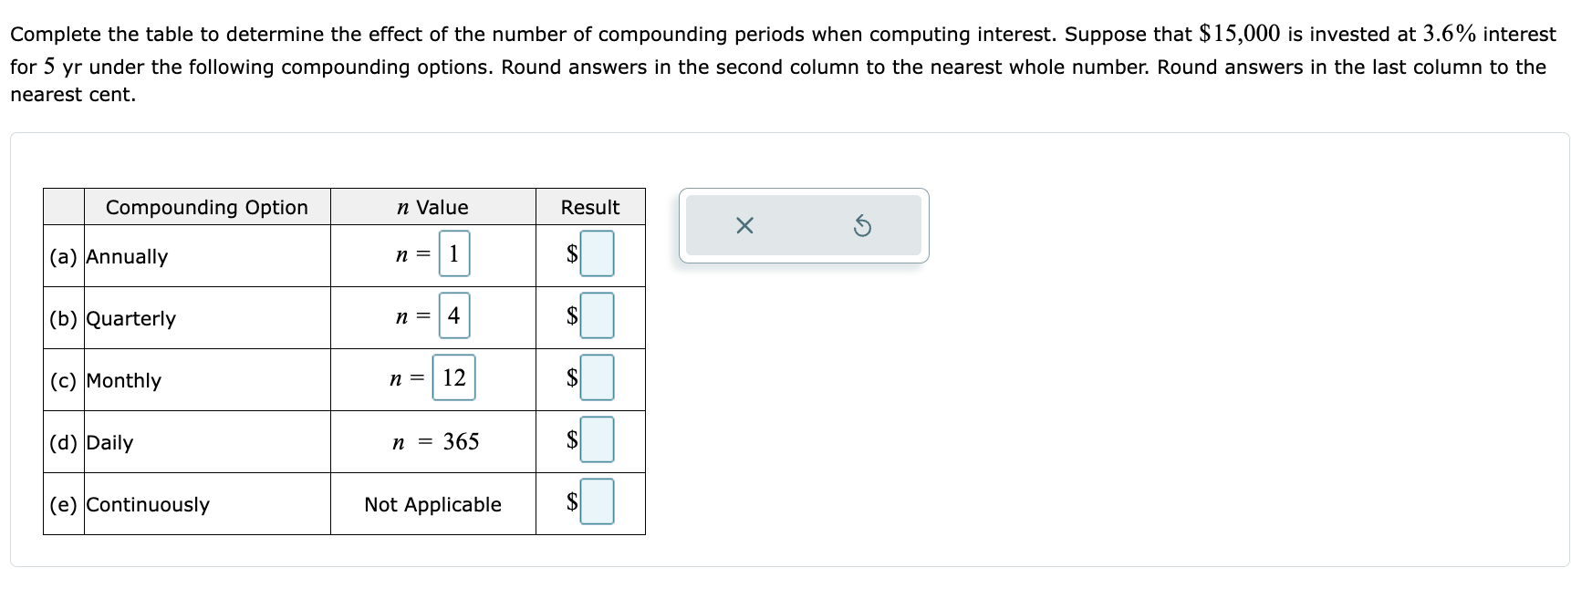
Task: Click the result field for Continuously
Action: [597, 502]
